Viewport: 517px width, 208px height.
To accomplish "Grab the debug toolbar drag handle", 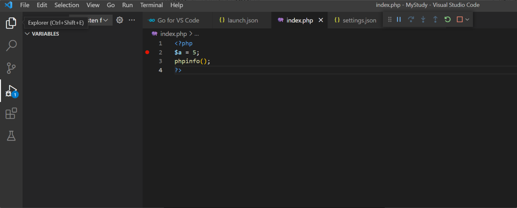I will coord(390,19).
